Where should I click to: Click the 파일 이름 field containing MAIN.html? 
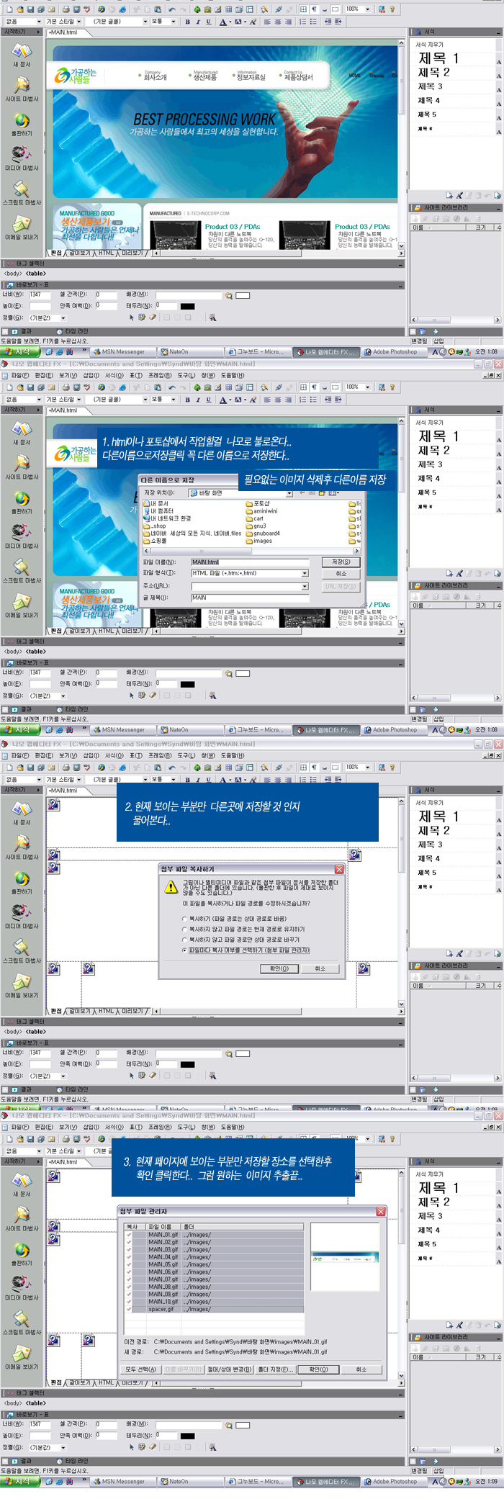click(249, 562)
